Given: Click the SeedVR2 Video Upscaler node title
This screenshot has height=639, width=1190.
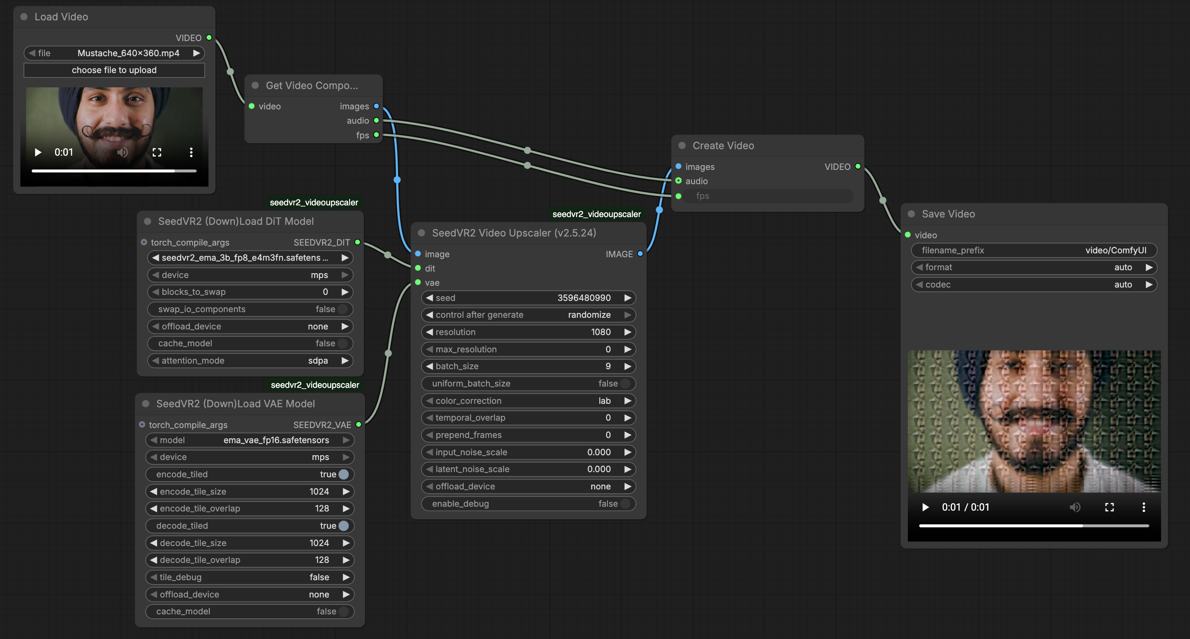Looking at the screenshot, I should [x=514, y=233].
